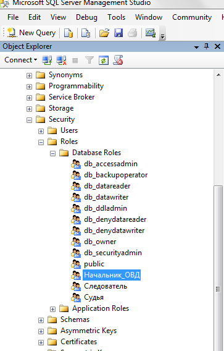The width and height of the screenshot is (224, 351).
Task: Select the Начальник_ОВД role
Action: [112, 275]
